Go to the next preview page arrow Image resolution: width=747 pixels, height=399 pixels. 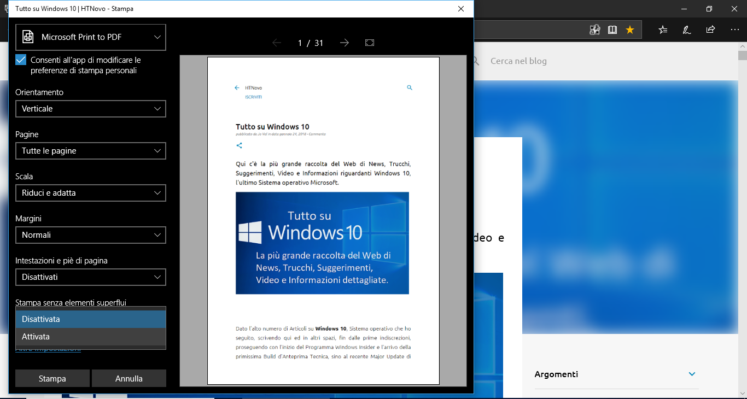click(x=345, y=43)
